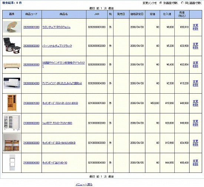Go back via メニューへ戻る link
Image resolution: width=204 pixels, height=187 pixels.
coord(84,184)
